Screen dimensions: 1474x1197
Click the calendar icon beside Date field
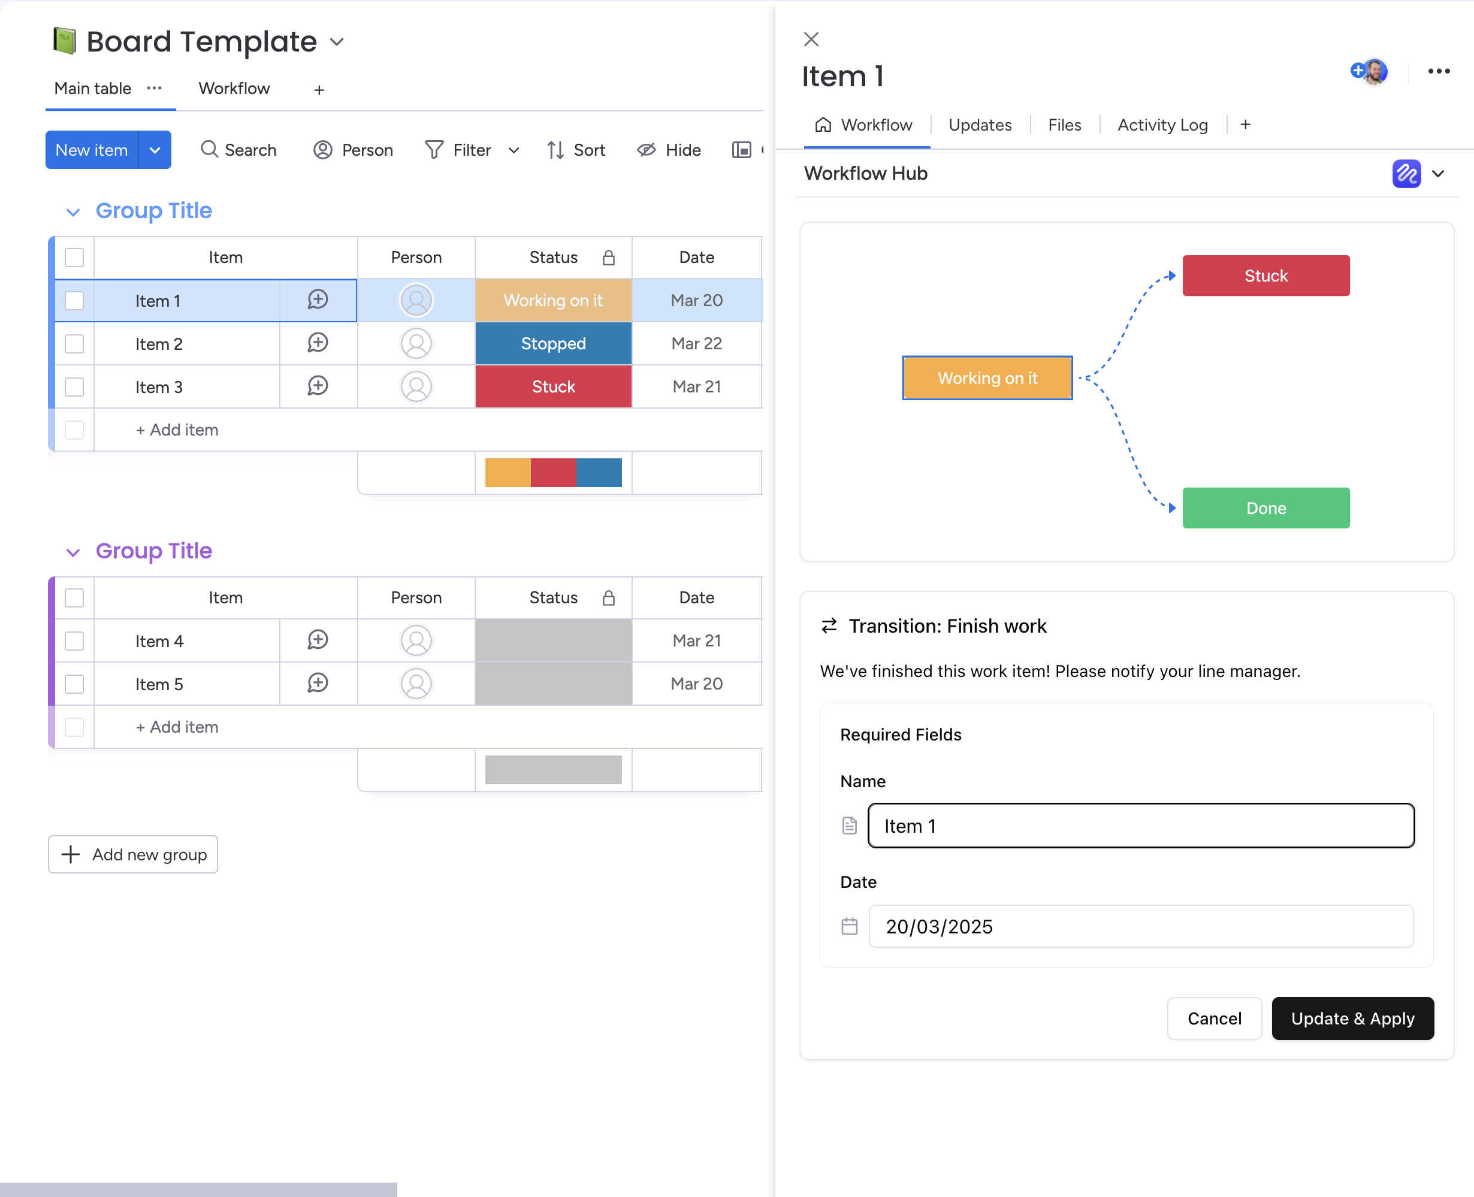(x=850, y=926)
